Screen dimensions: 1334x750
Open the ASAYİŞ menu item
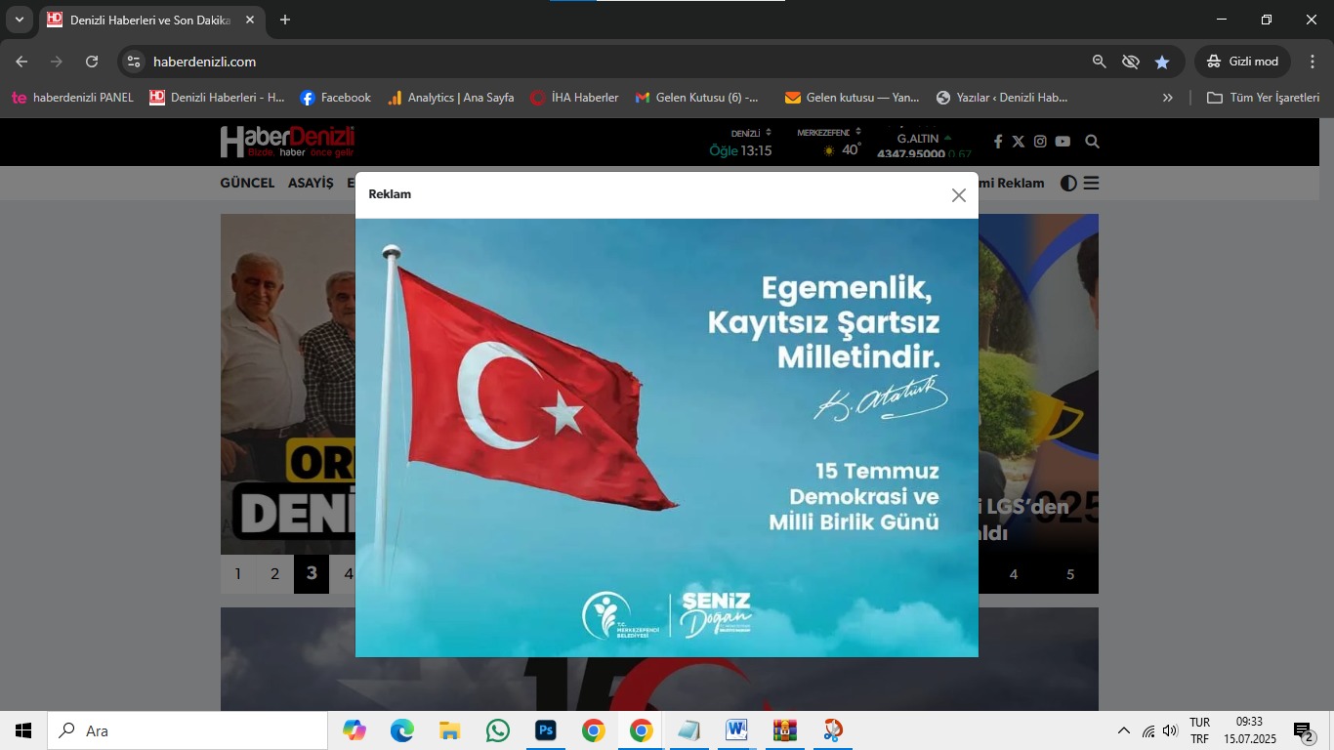[x=311, y=183]
